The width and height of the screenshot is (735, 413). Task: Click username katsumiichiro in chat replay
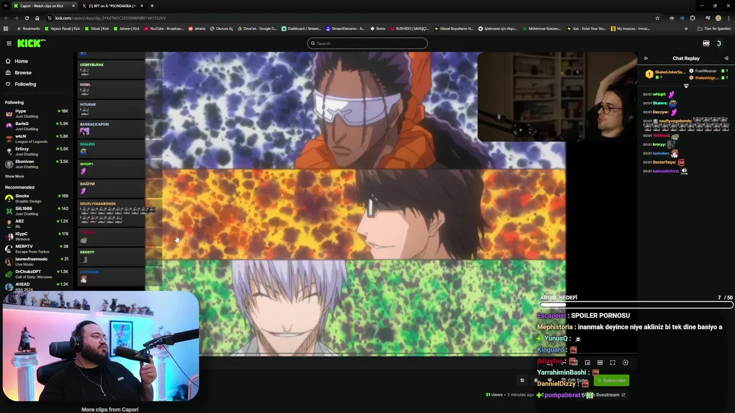(665, 171)
